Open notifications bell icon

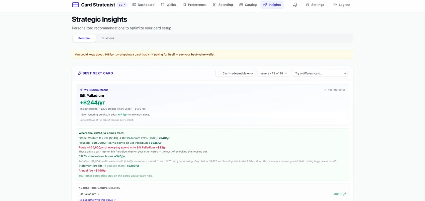295,5
